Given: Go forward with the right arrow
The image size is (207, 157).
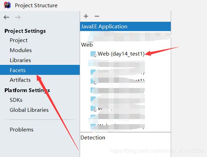Looking at the screenshot, I should 18,17.
